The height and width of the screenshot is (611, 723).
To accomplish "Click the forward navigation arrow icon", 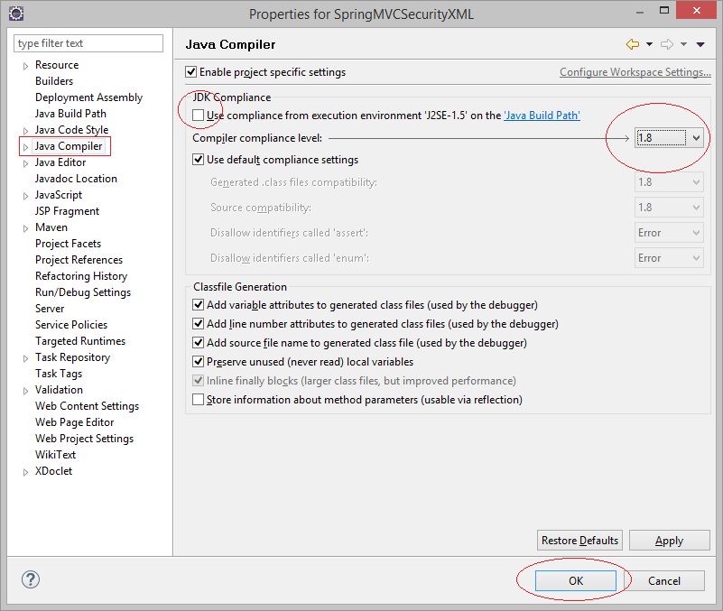I will (667, 44).
